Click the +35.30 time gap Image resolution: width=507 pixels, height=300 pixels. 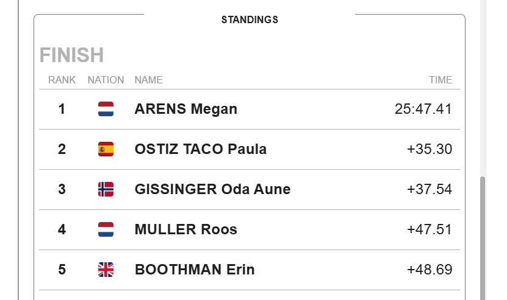430,149
